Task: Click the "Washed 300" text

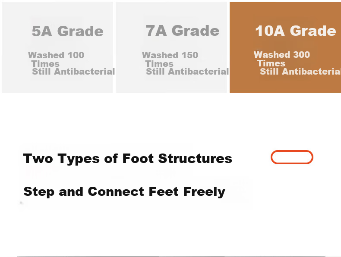Action: [x=282, y=55]
